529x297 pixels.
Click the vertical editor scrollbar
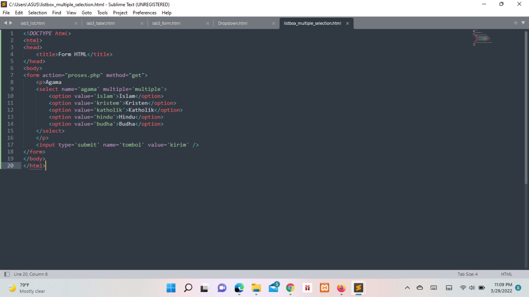coord(526,107)
